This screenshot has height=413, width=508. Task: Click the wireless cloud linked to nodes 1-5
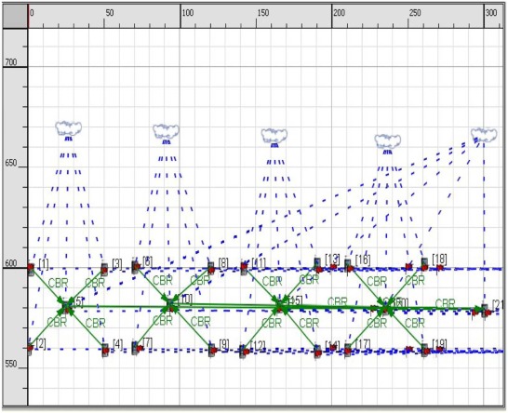(x=68, y=128)
